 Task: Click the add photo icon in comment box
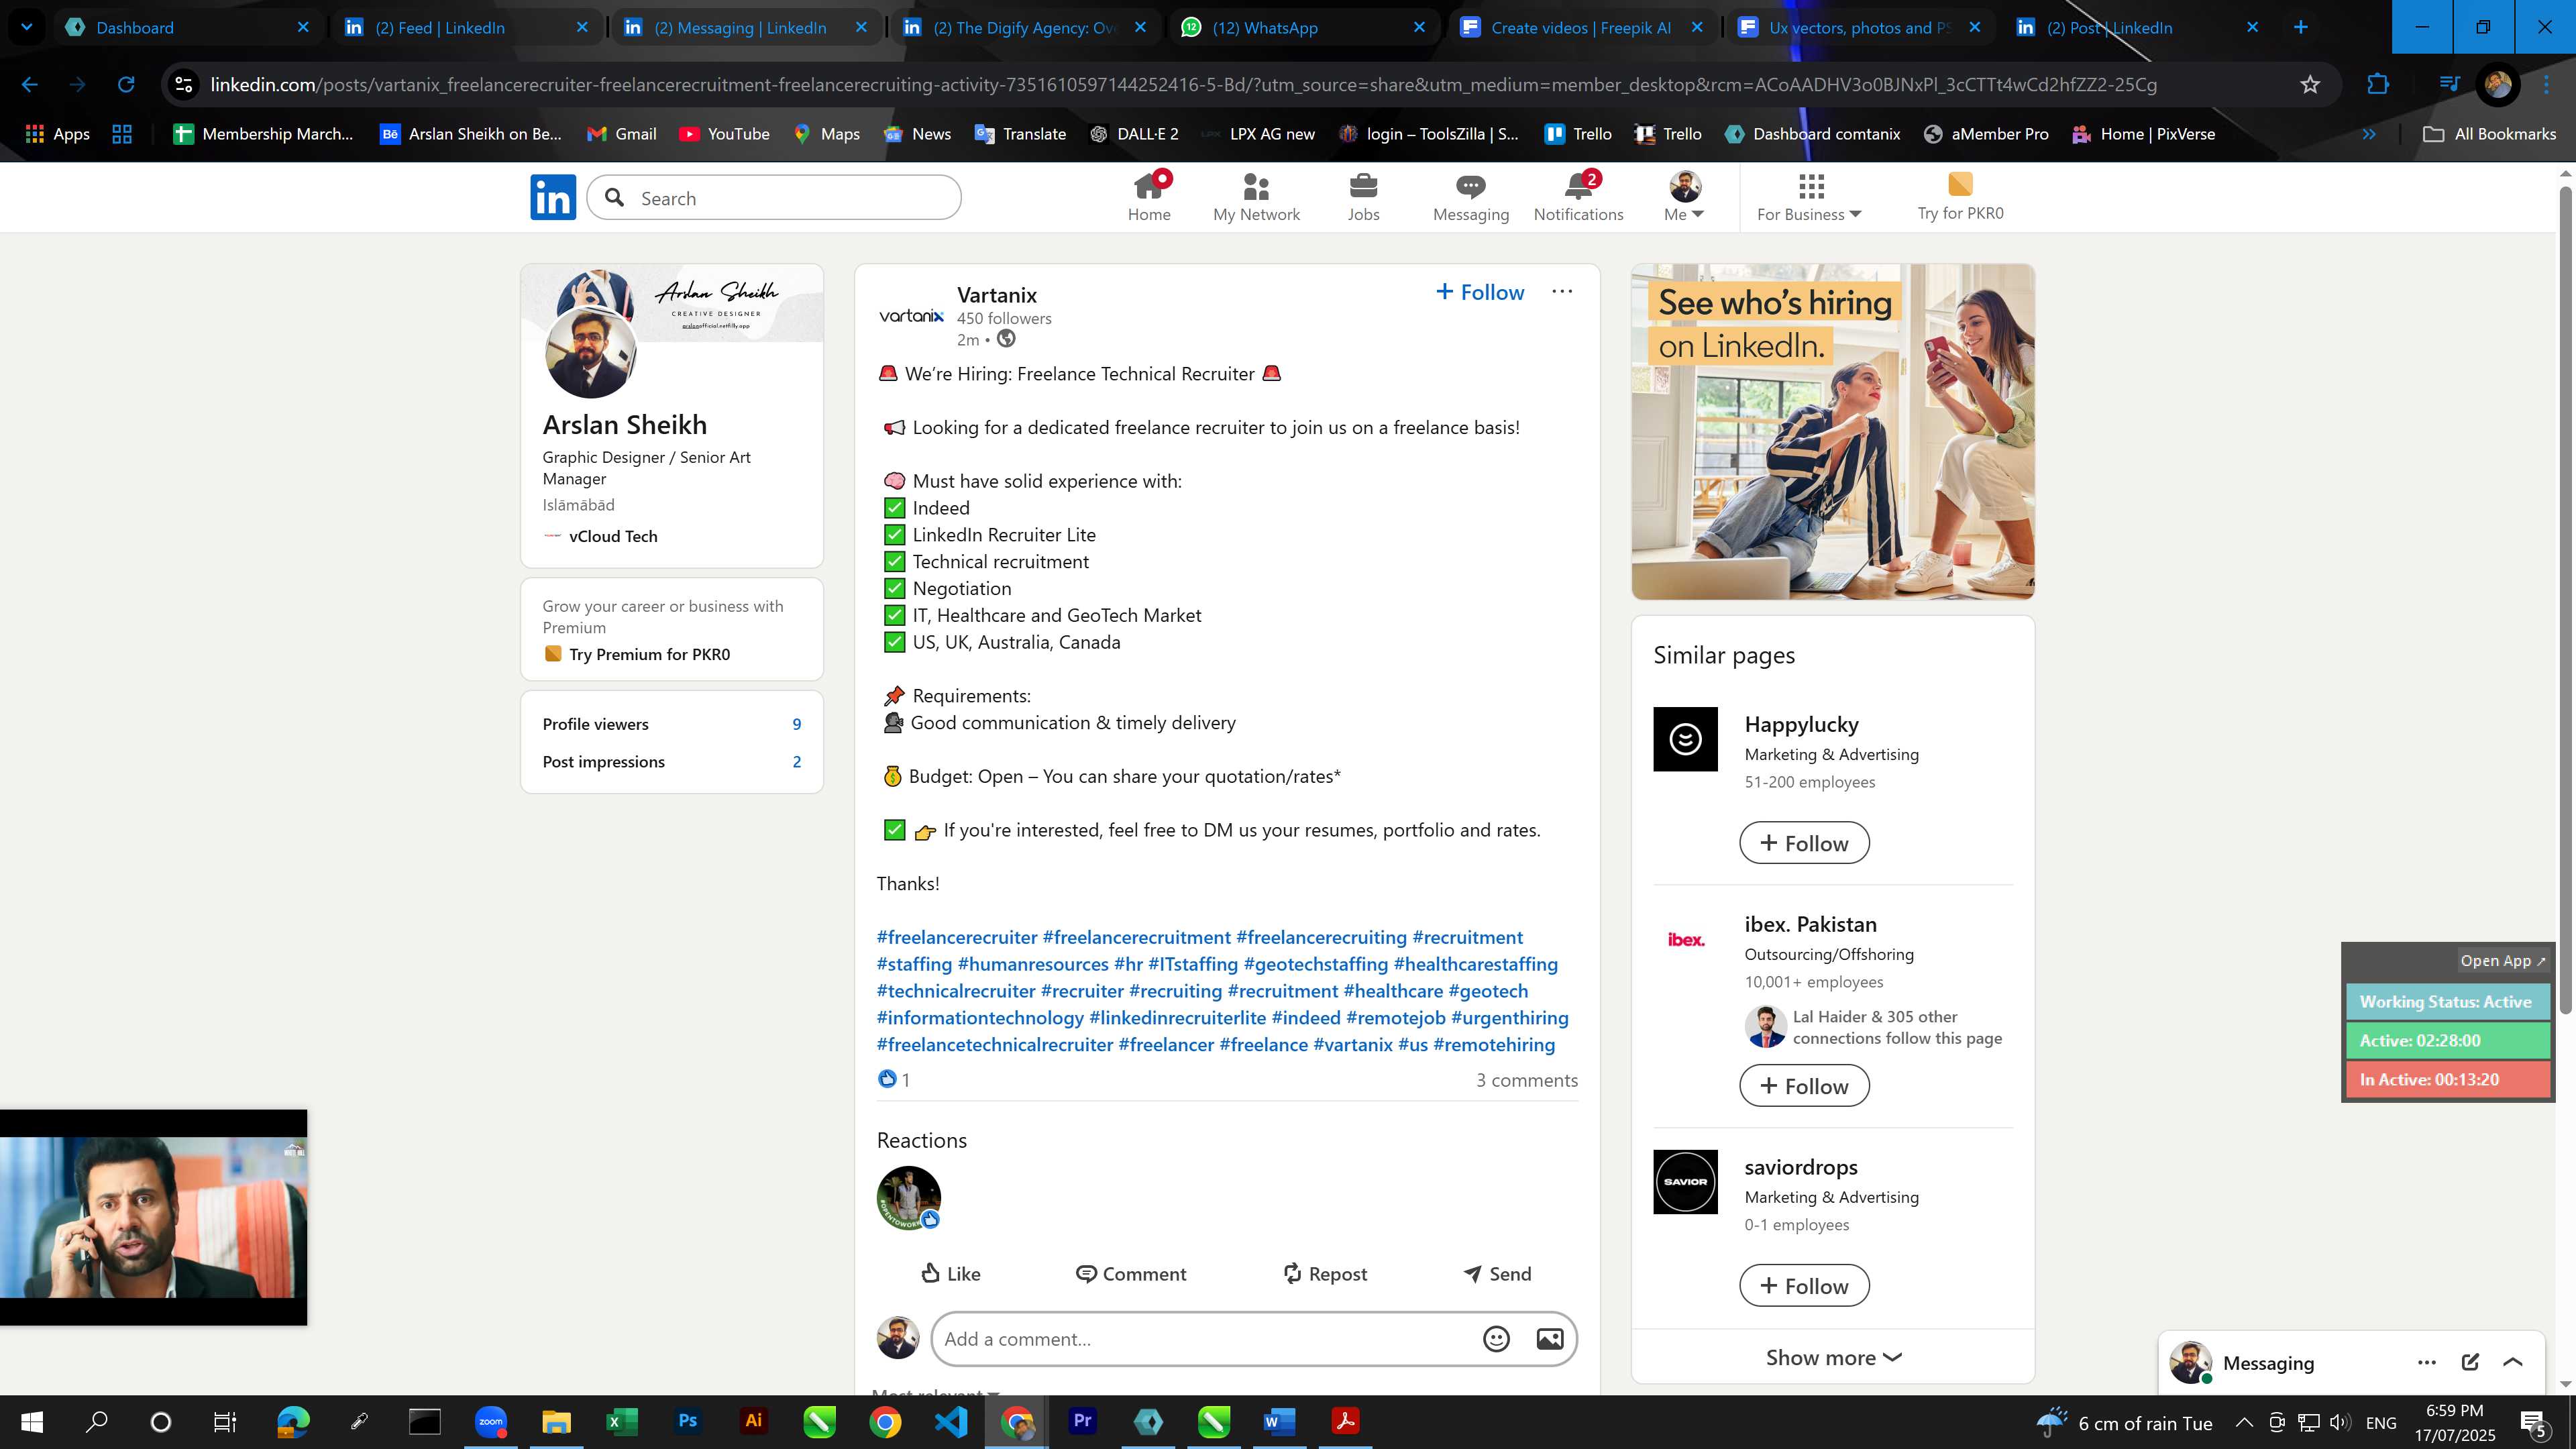(x=1550, y=1339)
